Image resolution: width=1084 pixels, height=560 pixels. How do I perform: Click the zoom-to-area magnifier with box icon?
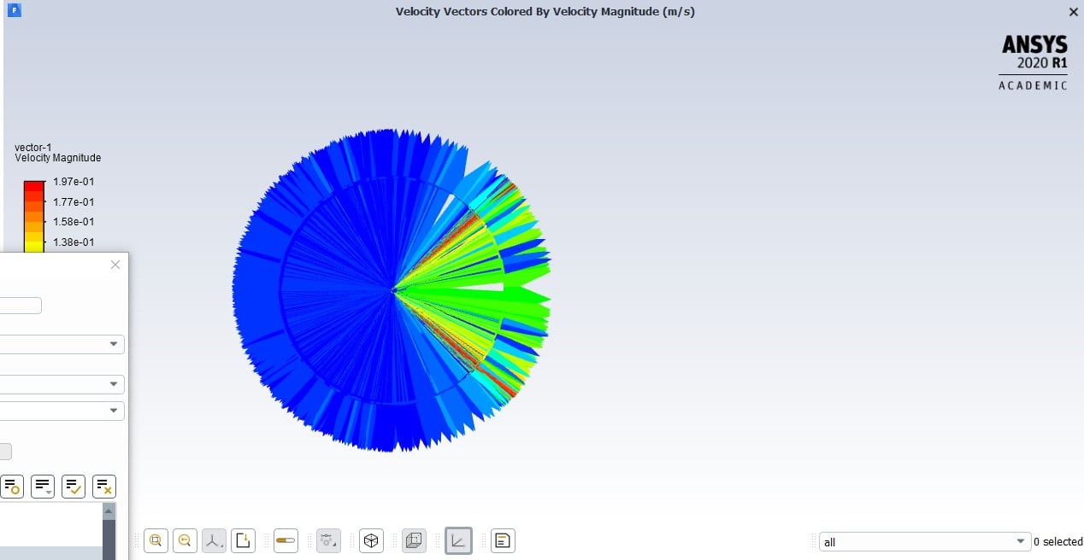156,540
